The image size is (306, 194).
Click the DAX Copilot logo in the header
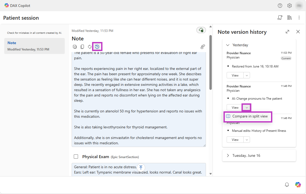pos(6,6)
